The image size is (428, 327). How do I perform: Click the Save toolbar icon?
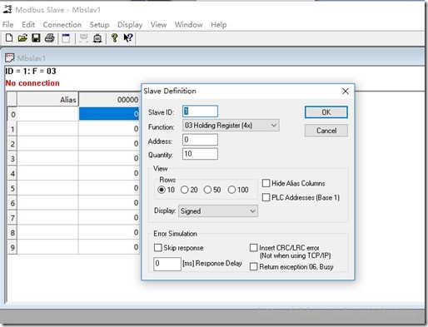[x=36, y=37]
